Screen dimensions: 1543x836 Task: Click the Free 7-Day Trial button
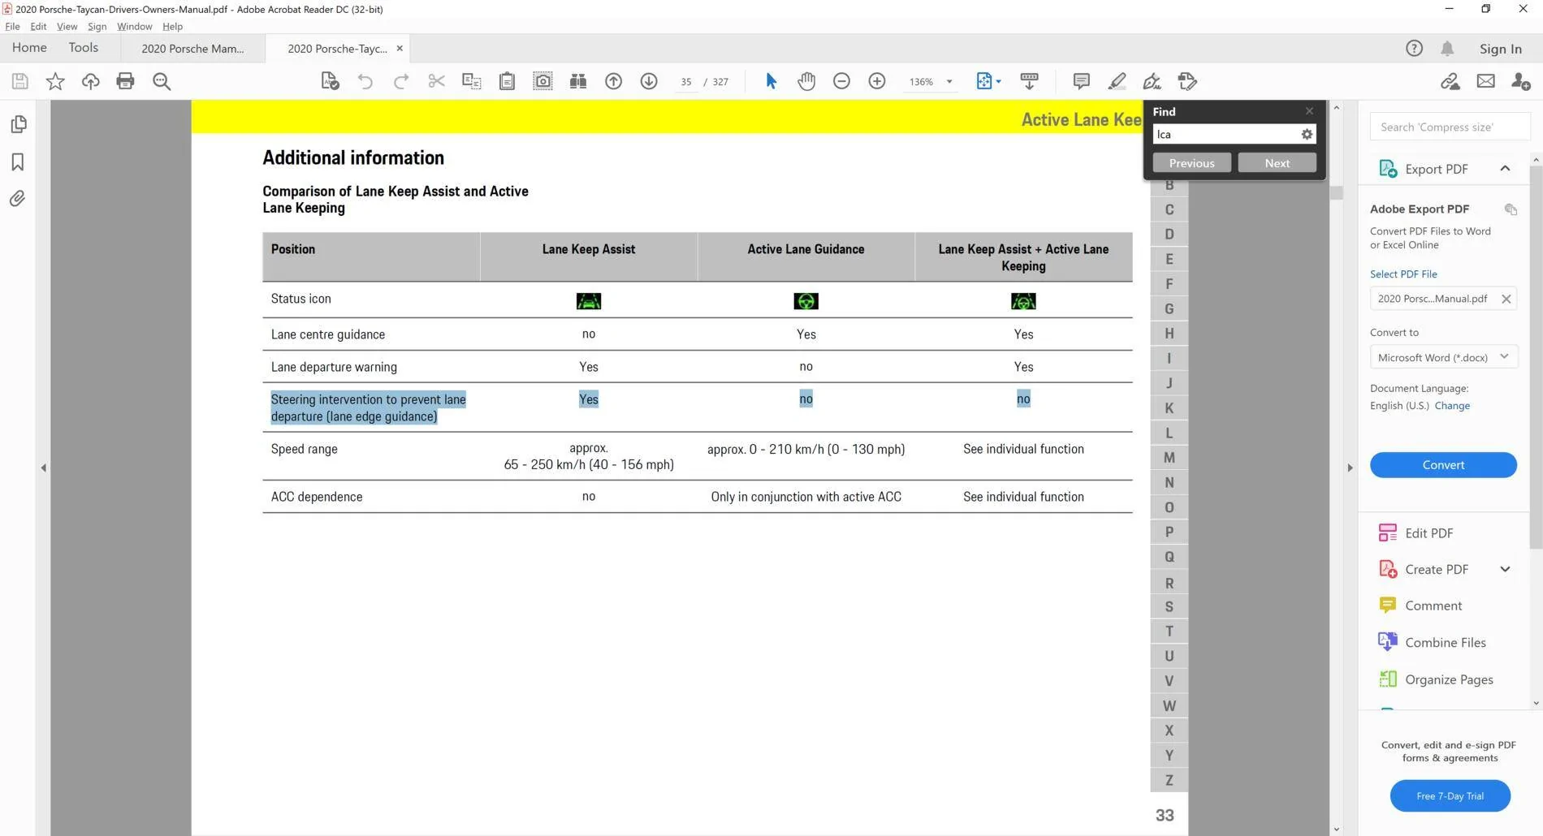click(x=1450, y=796)
